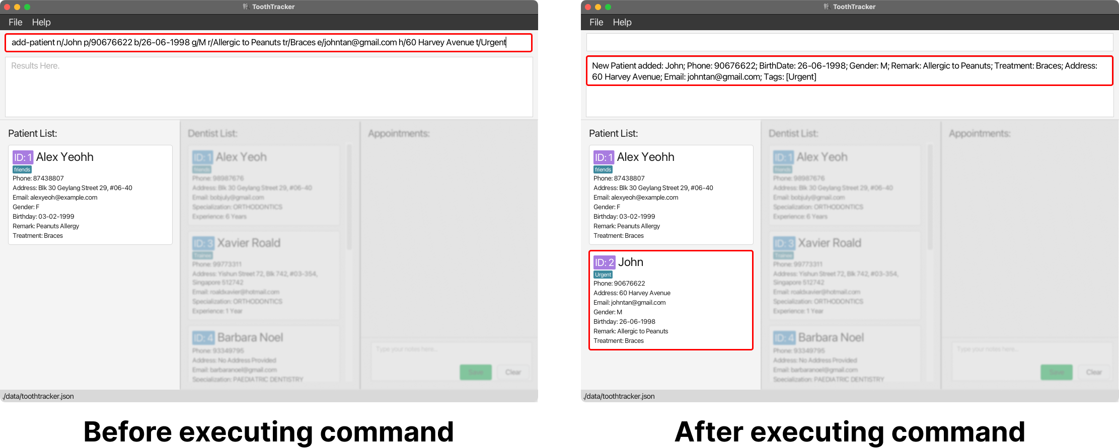This screenshot has height=448, width=1119.
Task: Click the 'Patient List:' heading in right window
Action: pyautogui.click(x=614, y=133)
